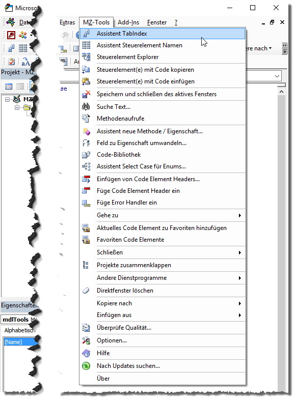Click the Code-Bibliothek icon

click(86, 155)
